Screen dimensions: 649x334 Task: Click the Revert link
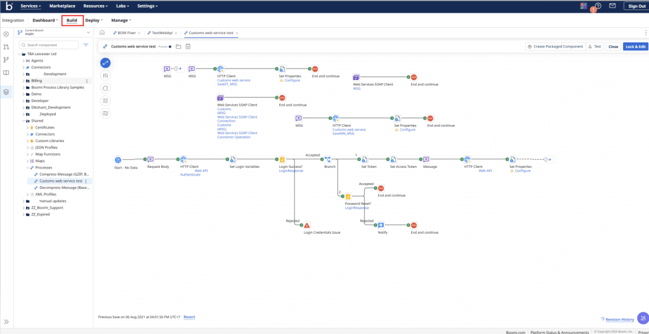(189, 317)
